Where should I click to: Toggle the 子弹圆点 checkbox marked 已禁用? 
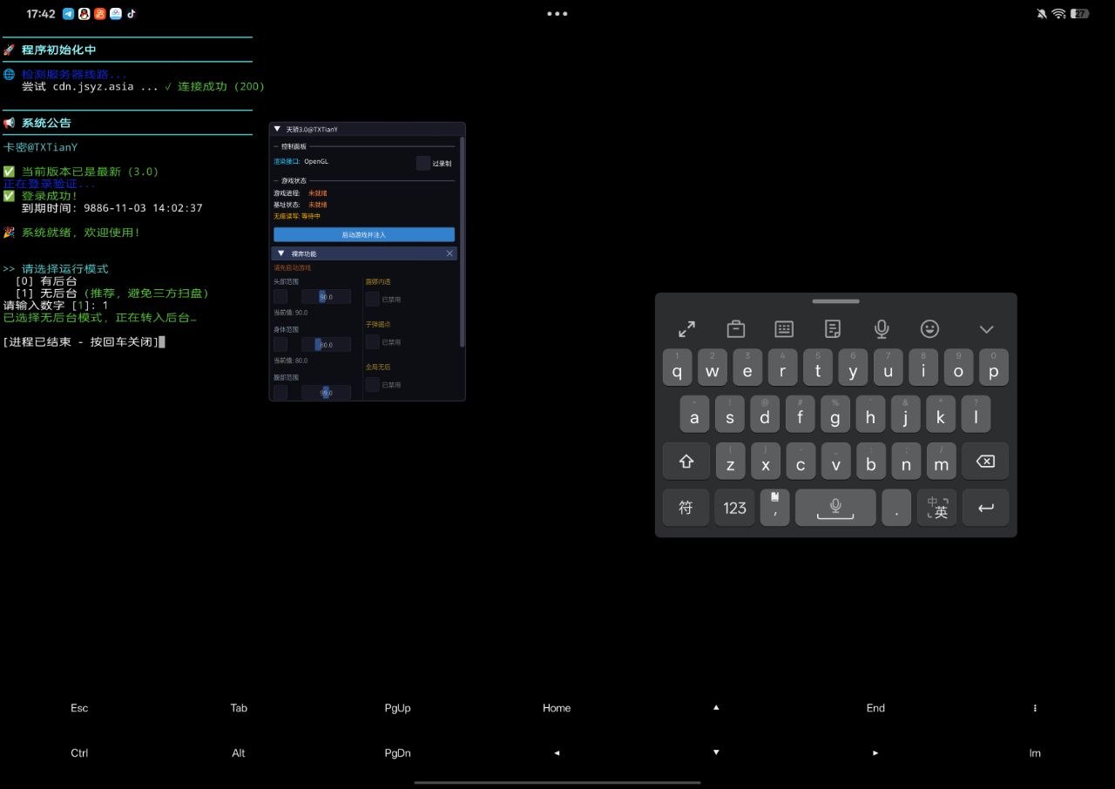(x=373, y=342)
